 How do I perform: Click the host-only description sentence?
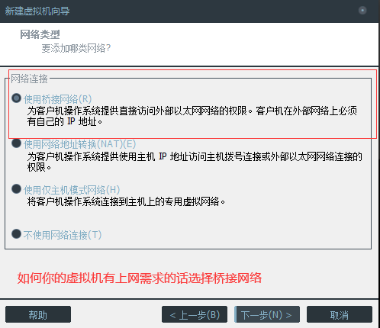point(126,201)
